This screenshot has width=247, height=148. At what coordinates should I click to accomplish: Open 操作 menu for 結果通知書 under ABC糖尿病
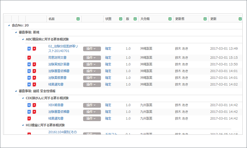pyautogui.click(x=92, y=84)
